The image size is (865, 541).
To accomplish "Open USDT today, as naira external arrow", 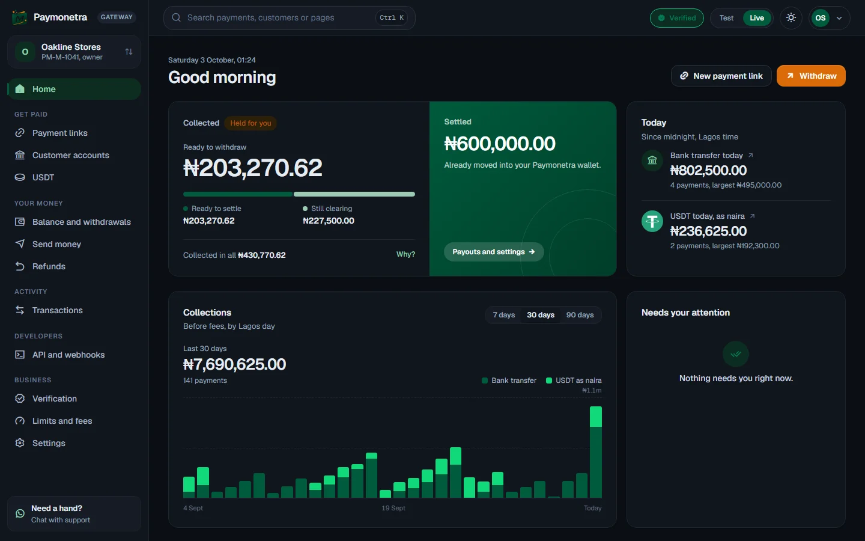I will tap(753, 216).
